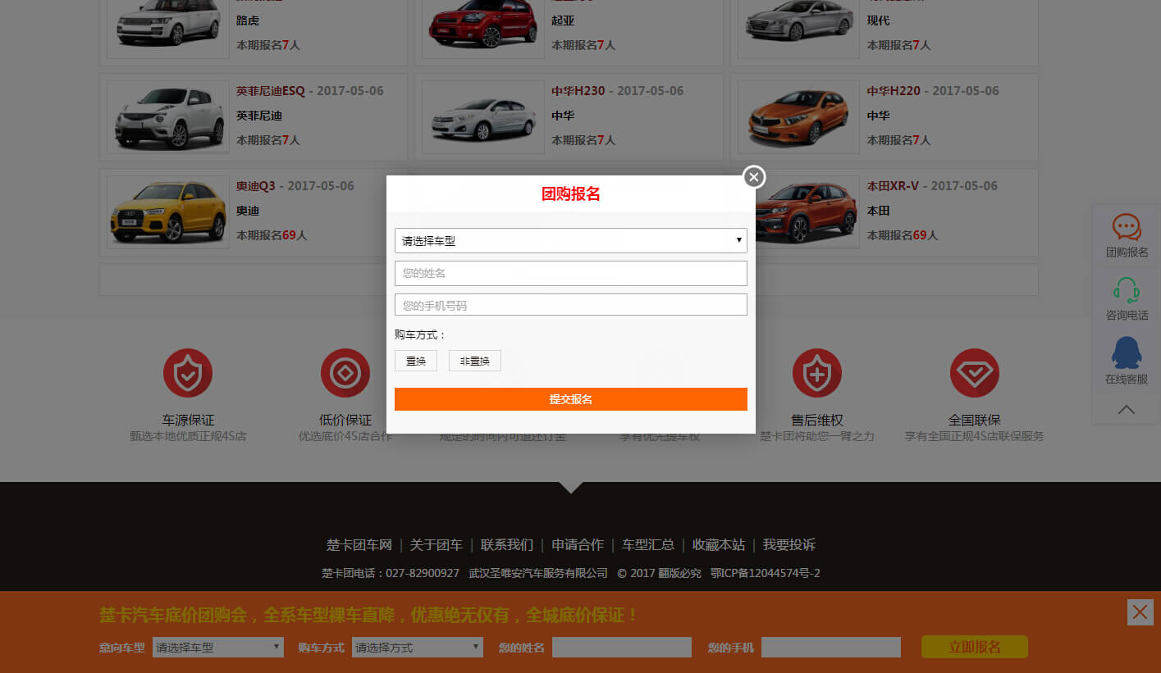Click the 车源保证 shield icon
Screen dimensions: 1161x673
tap(188, 373)
